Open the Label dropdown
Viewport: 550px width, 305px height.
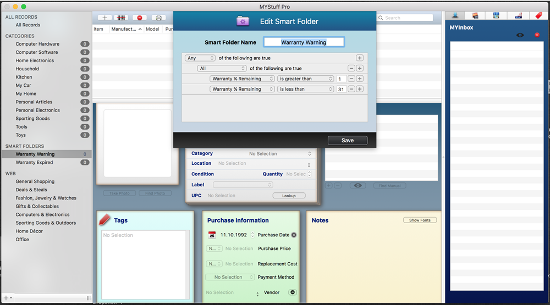point(243,185)
